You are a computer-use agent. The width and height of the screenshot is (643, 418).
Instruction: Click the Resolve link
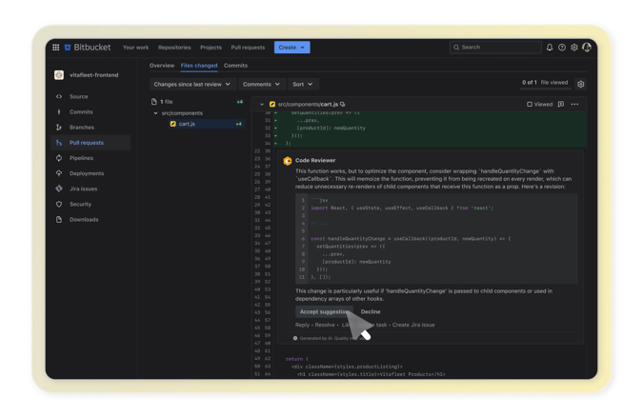tap(325, 325)
